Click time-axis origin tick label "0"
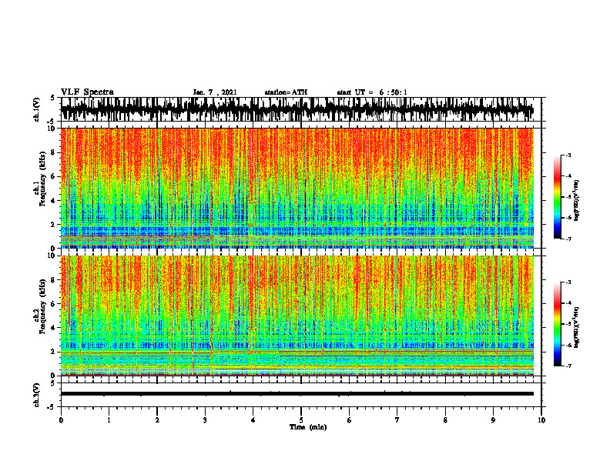610x471 pixels. [61, 420]
